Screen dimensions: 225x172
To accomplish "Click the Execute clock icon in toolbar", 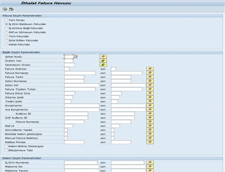I will tap(5, 9).
